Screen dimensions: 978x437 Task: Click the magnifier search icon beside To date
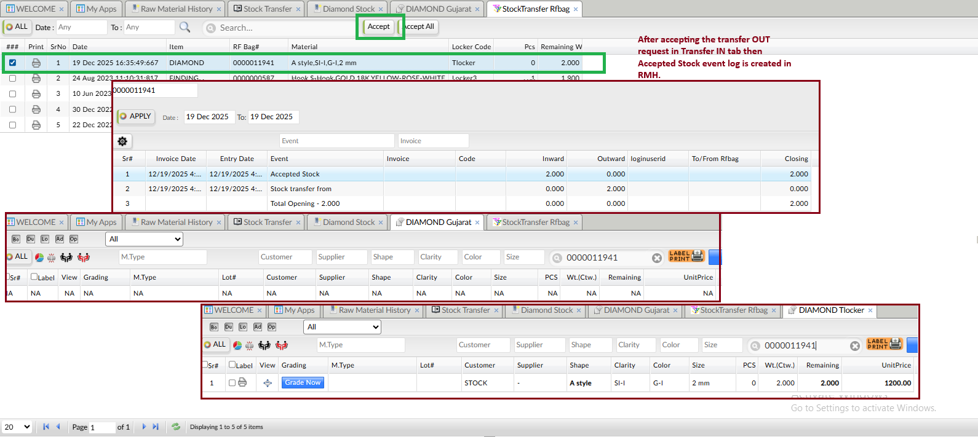tap(185, 27)
